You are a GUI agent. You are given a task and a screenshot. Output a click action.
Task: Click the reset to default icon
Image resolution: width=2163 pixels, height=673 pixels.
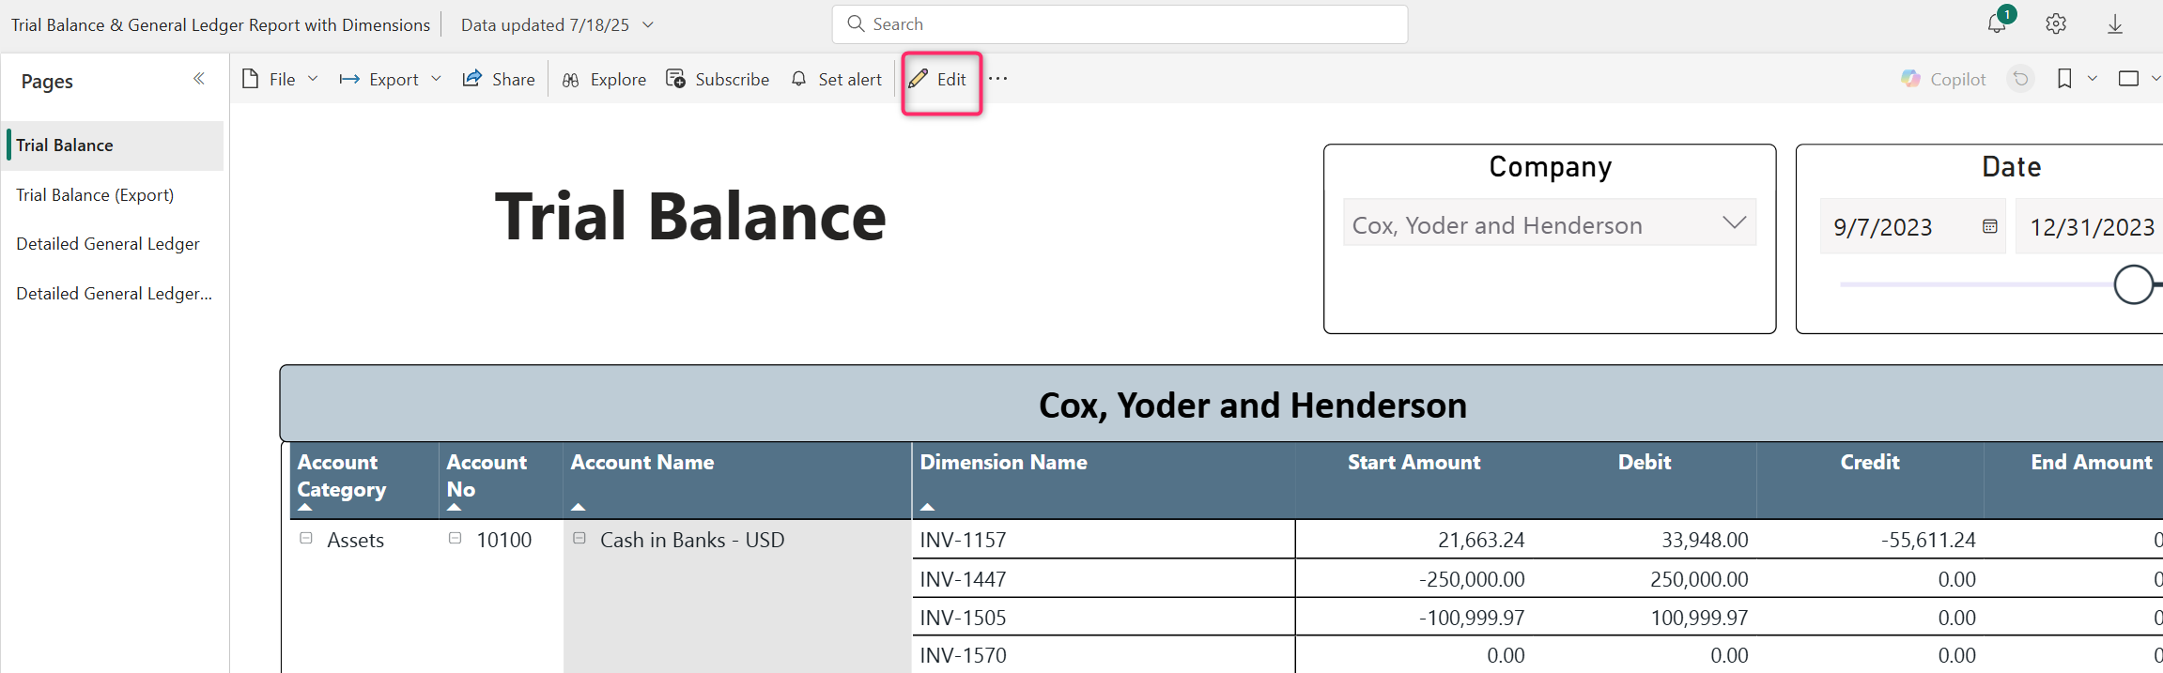click(x=2020, y=79)
